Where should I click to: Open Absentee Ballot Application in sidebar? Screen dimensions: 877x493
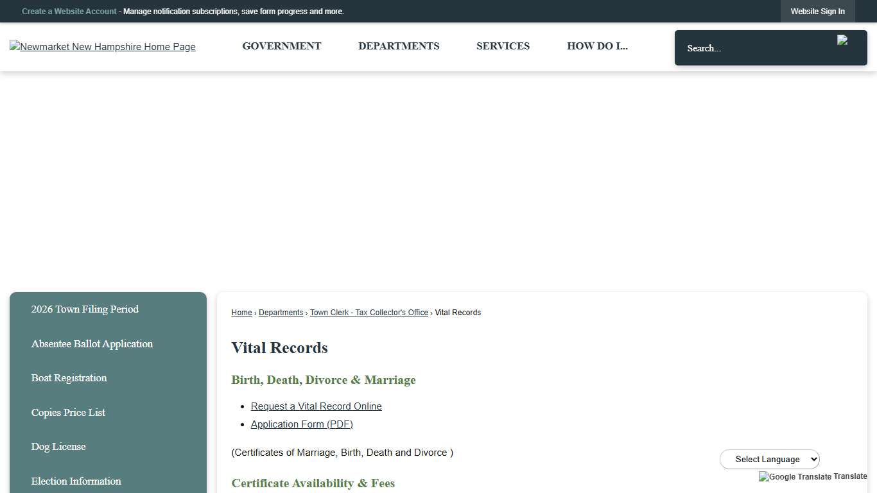pos(92,344)
